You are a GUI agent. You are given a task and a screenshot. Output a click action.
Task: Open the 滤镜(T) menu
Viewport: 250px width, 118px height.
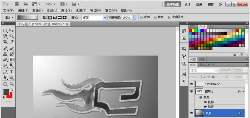click(81, 11)
